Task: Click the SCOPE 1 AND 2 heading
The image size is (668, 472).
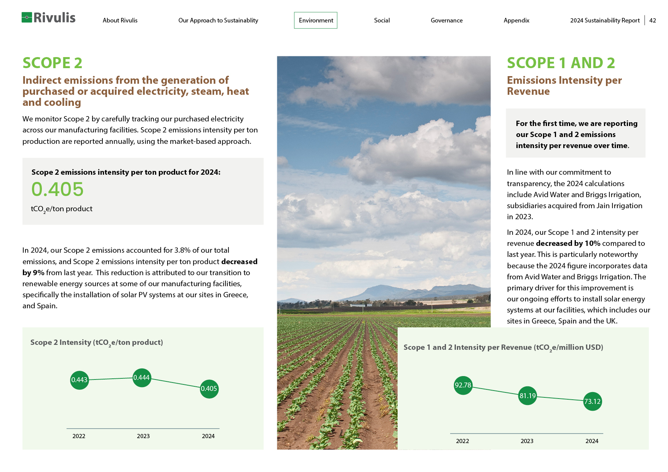Action: point(561,63)
